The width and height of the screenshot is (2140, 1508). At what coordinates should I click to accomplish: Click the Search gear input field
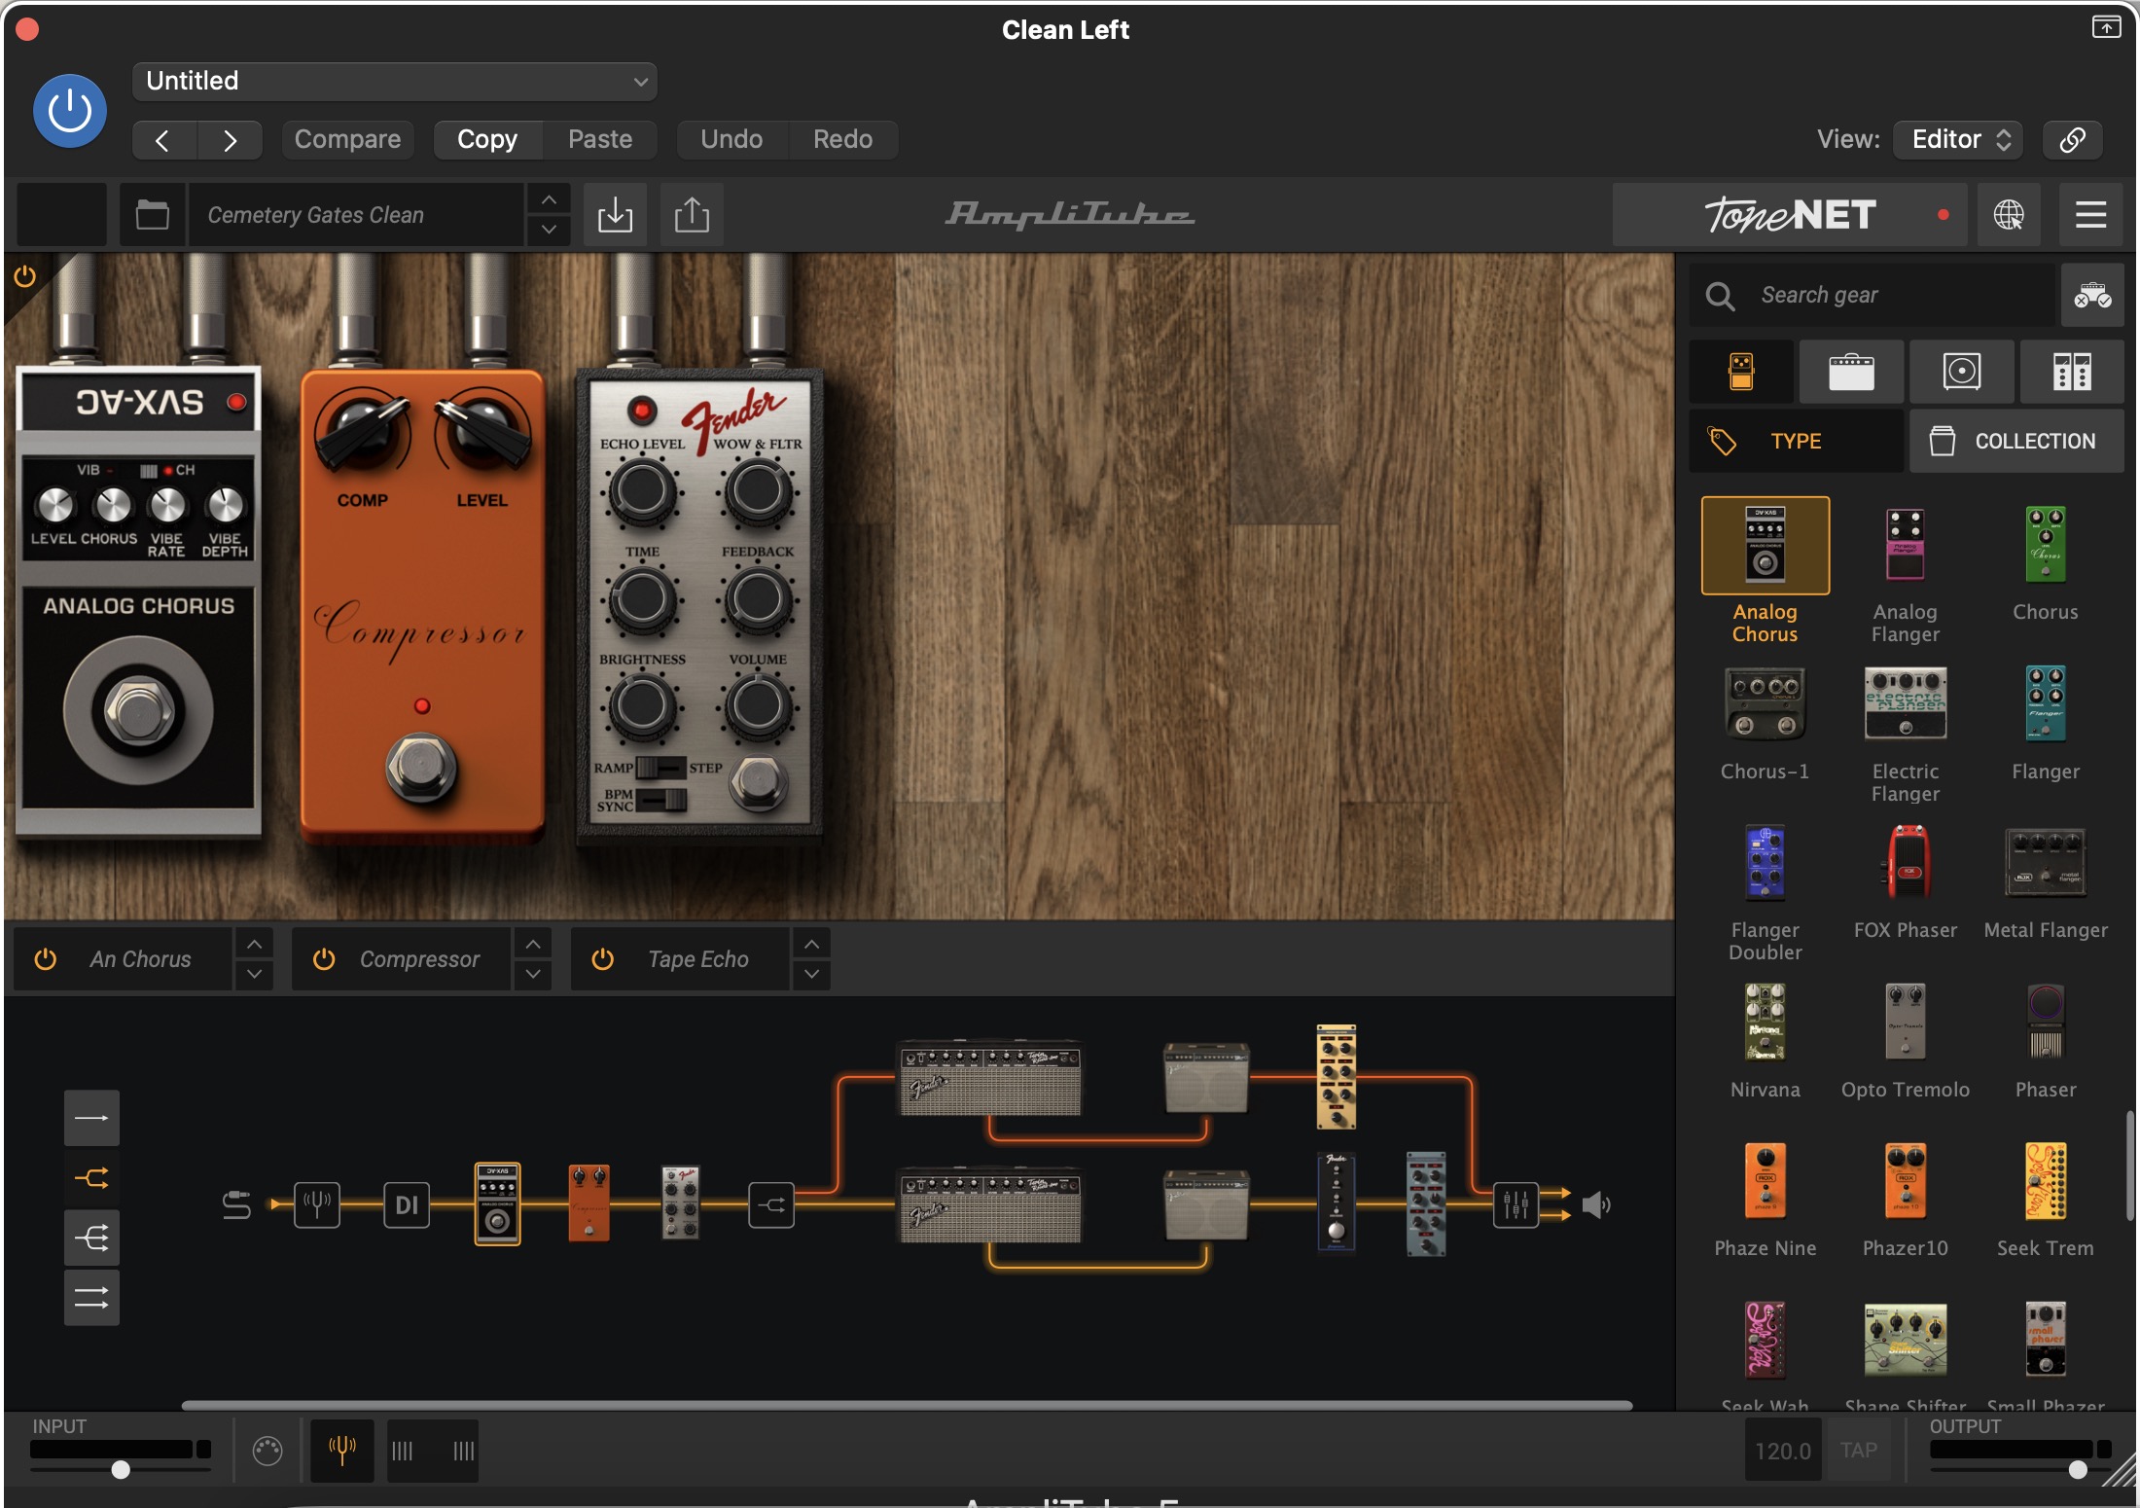click(x=1872, y=295)
